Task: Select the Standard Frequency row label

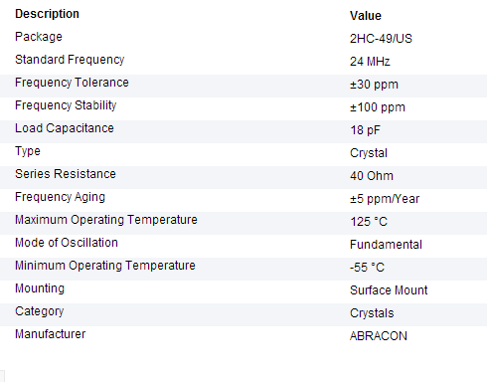Action: point(70,60)
